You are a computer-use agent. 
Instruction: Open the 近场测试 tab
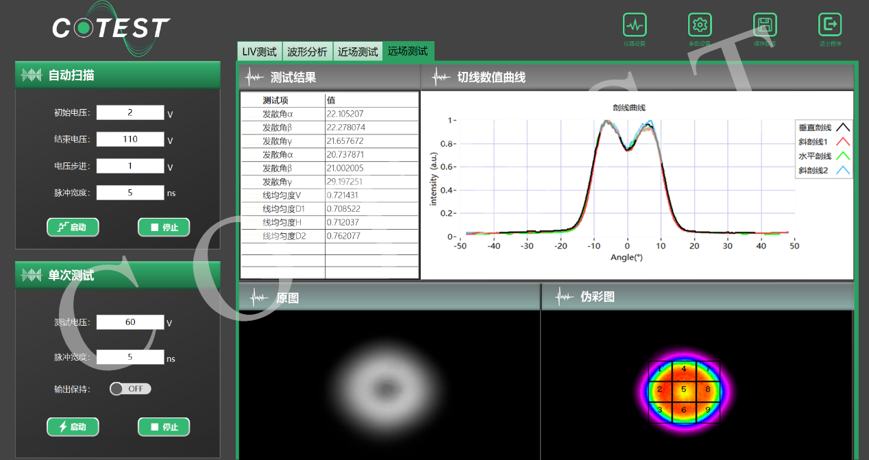(358, 51)
